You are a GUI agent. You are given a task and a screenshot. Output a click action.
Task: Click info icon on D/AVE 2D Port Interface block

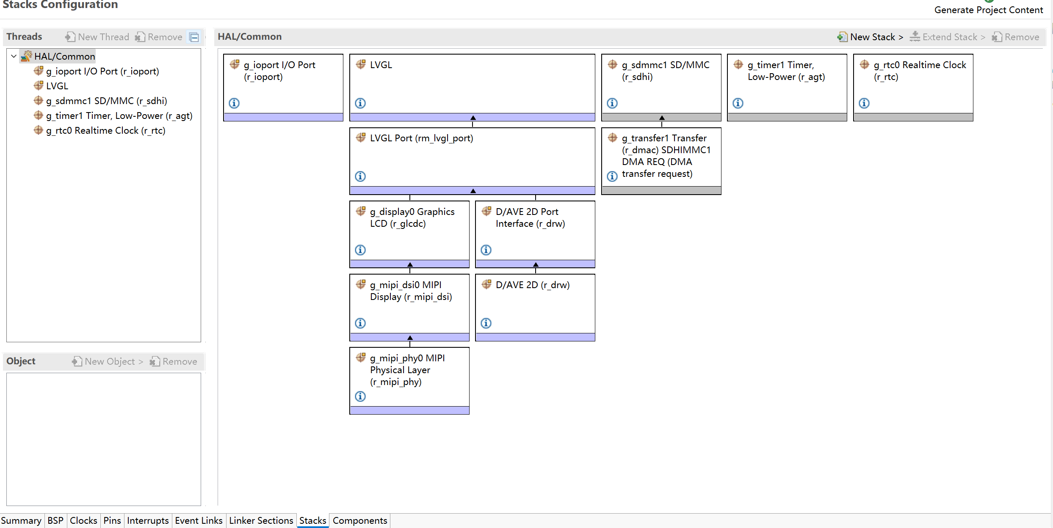coord(486,250)
